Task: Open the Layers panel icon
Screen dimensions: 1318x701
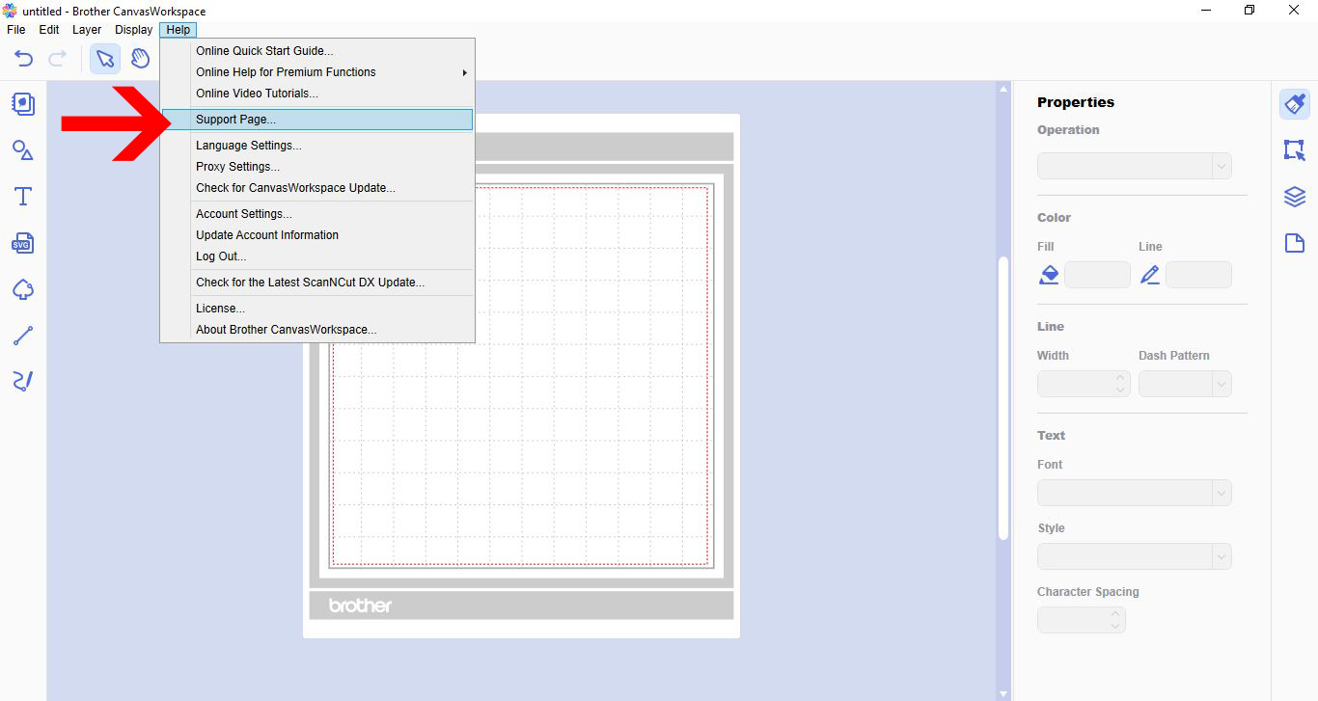Action: pos(1295,197)
